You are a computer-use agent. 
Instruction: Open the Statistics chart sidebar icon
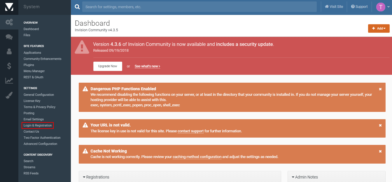click(9, 80)
